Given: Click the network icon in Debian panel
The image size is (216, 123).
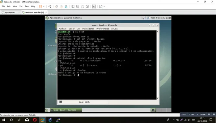Looking at the screenshot, I should tap(148, 18).
